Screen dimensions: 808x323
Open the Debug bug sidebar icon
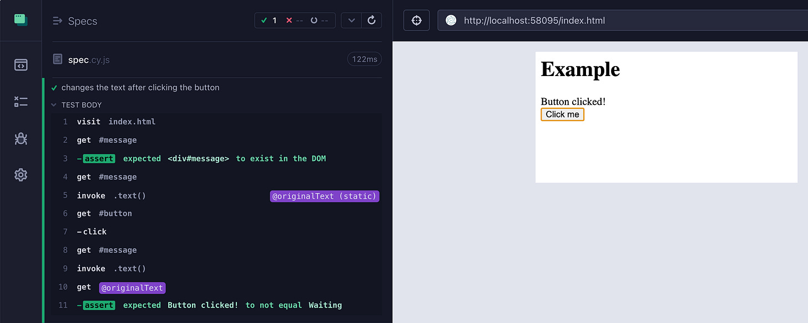[x=21, y=138]
